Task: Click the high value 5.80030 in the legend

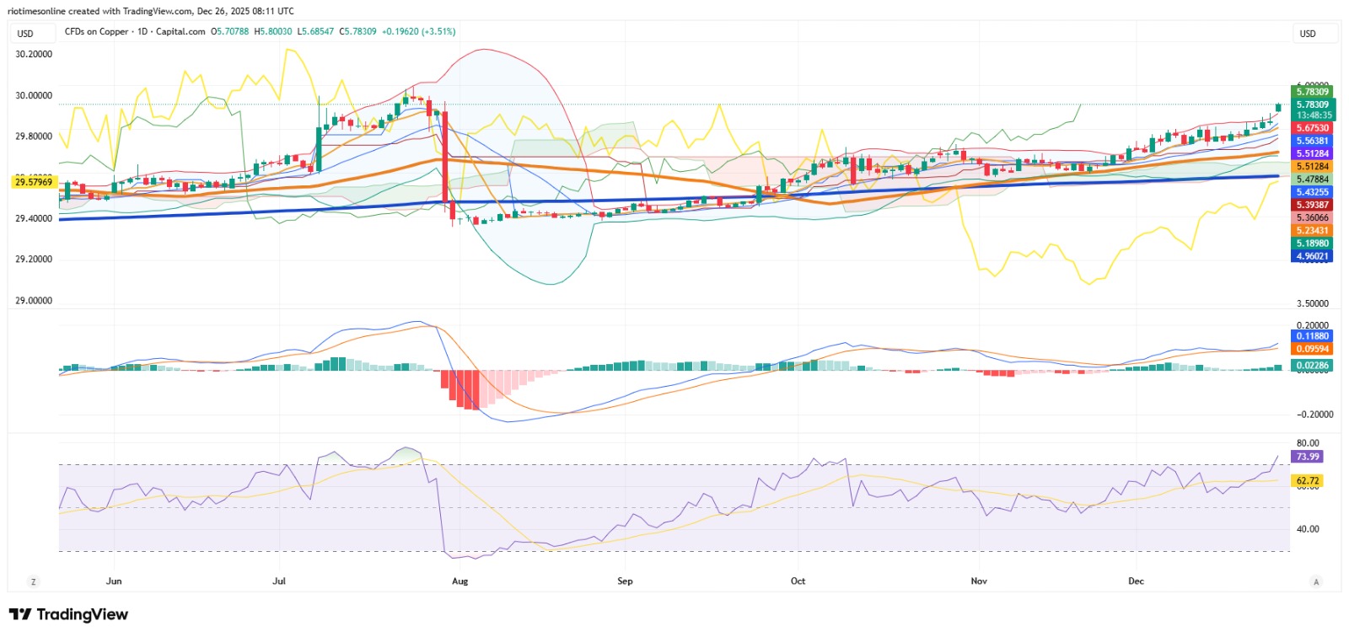Action: [275, 32]
